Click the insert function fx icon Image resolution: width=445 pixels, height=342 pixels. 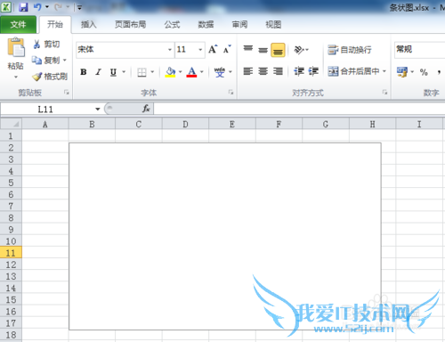(x=146, y=109)
